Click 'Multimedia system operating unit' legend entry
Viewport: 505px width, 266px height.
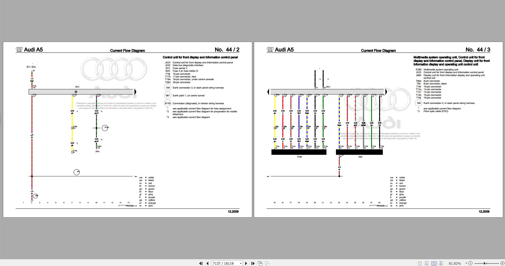point(441,70)
